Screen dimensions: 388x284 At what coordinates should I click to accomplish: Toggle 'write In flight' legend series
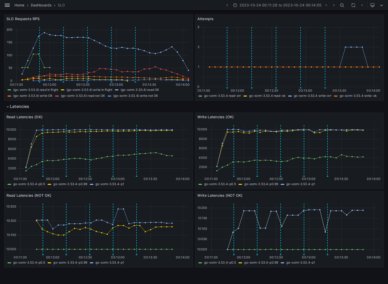tap(89, 90)
